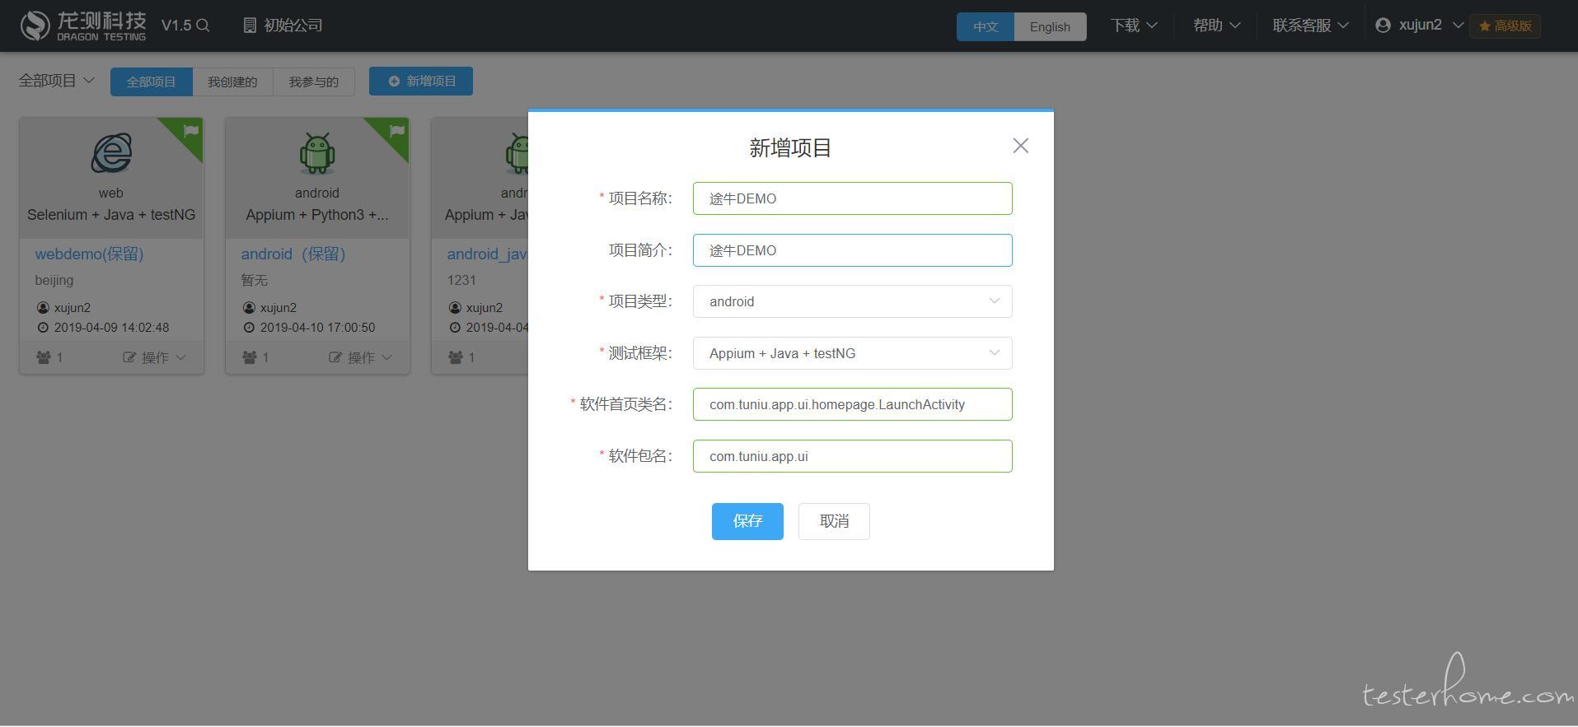This screenshot has width=1578, height=727.
Task: Expand the 全部项目 filter dropdown
Action: coord(57,81)
